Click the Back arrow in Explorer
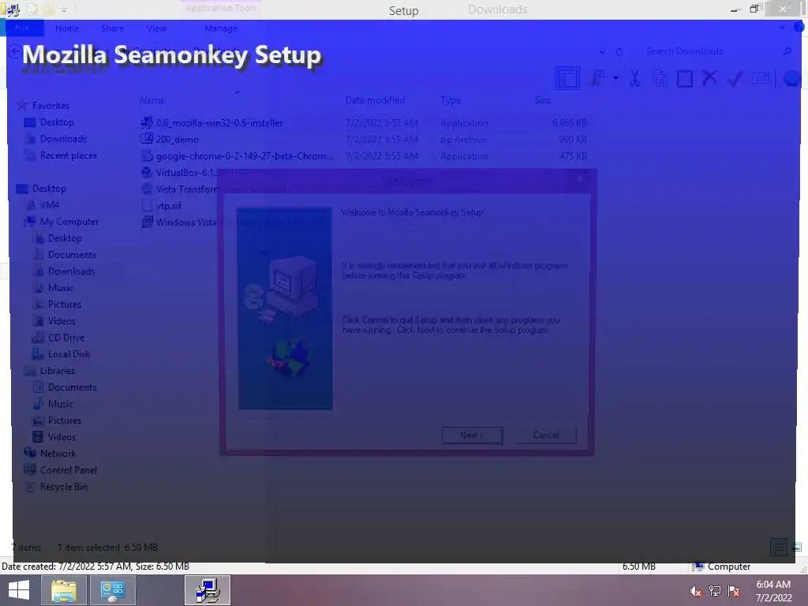The image size is (808, 606). [x=14, y=51]
